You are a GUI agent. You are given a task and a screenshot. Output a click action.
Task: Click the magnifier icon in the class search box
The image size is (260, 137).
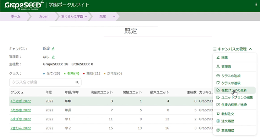pyautogui.click(x=77, y=82)
